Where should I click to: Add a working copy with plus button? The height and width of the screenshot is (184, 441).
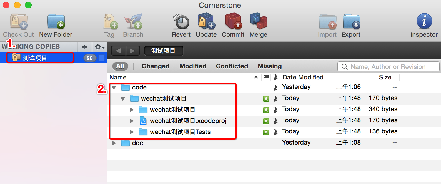pyautogui.click(x=85, y=47)
